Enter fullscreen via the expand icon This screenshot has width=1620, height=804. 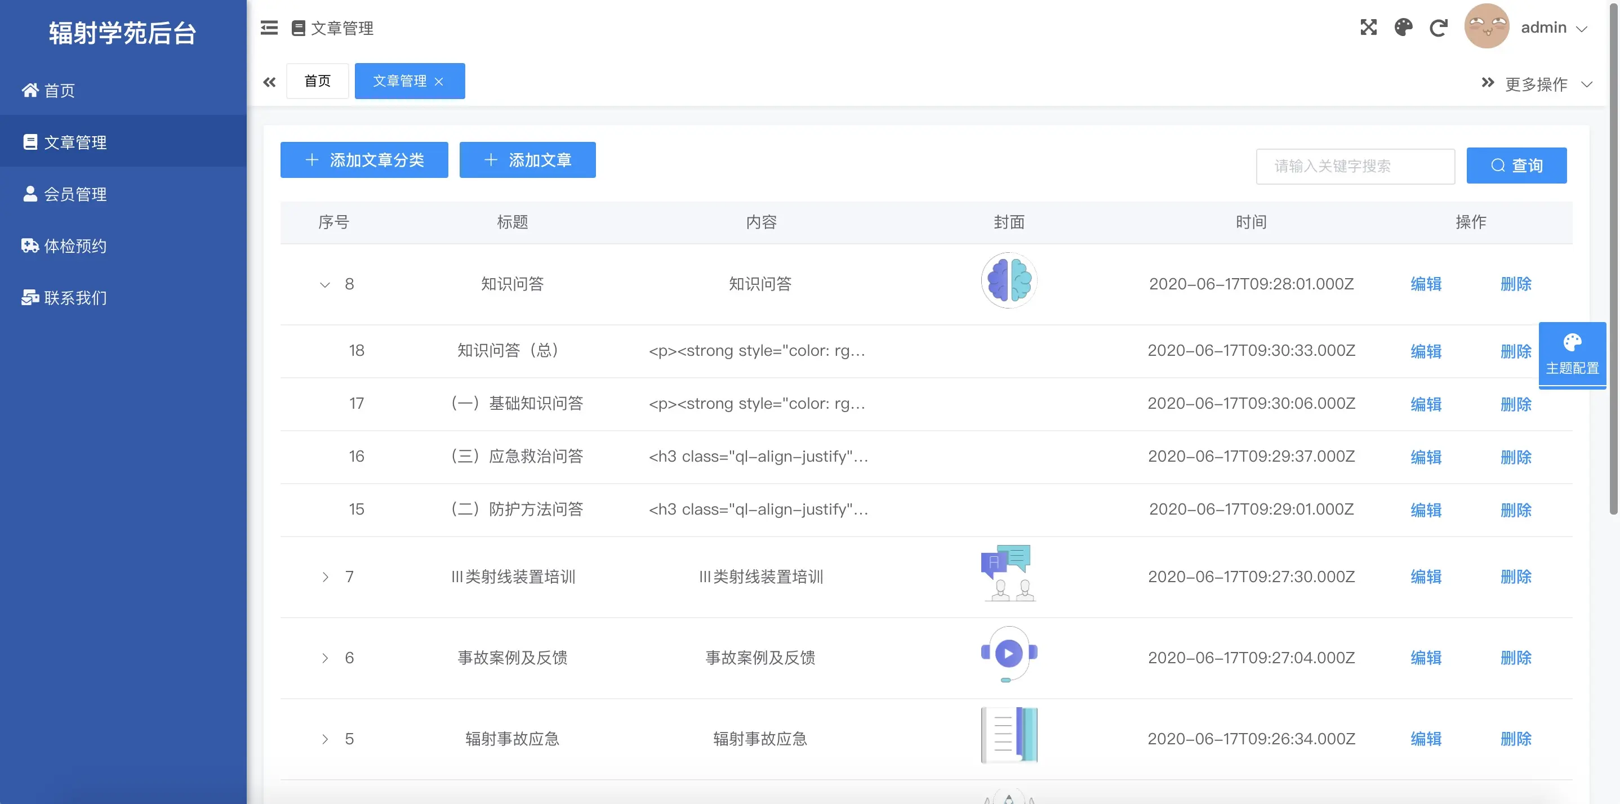pyautogui.click(x=1368, y=28)
